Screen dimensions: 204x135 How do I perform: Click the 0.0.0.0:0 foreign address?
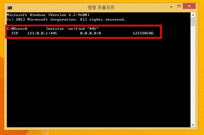pos(90,33)
